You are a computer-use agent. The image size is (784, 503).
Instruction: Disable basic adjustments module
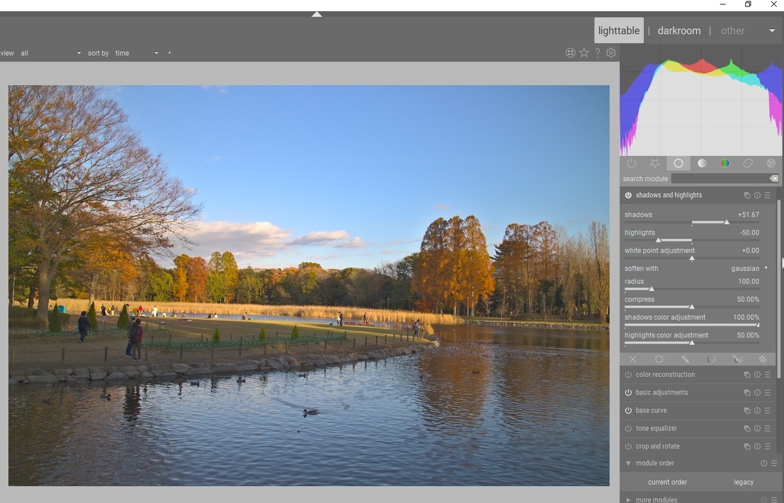pos(629,393)
